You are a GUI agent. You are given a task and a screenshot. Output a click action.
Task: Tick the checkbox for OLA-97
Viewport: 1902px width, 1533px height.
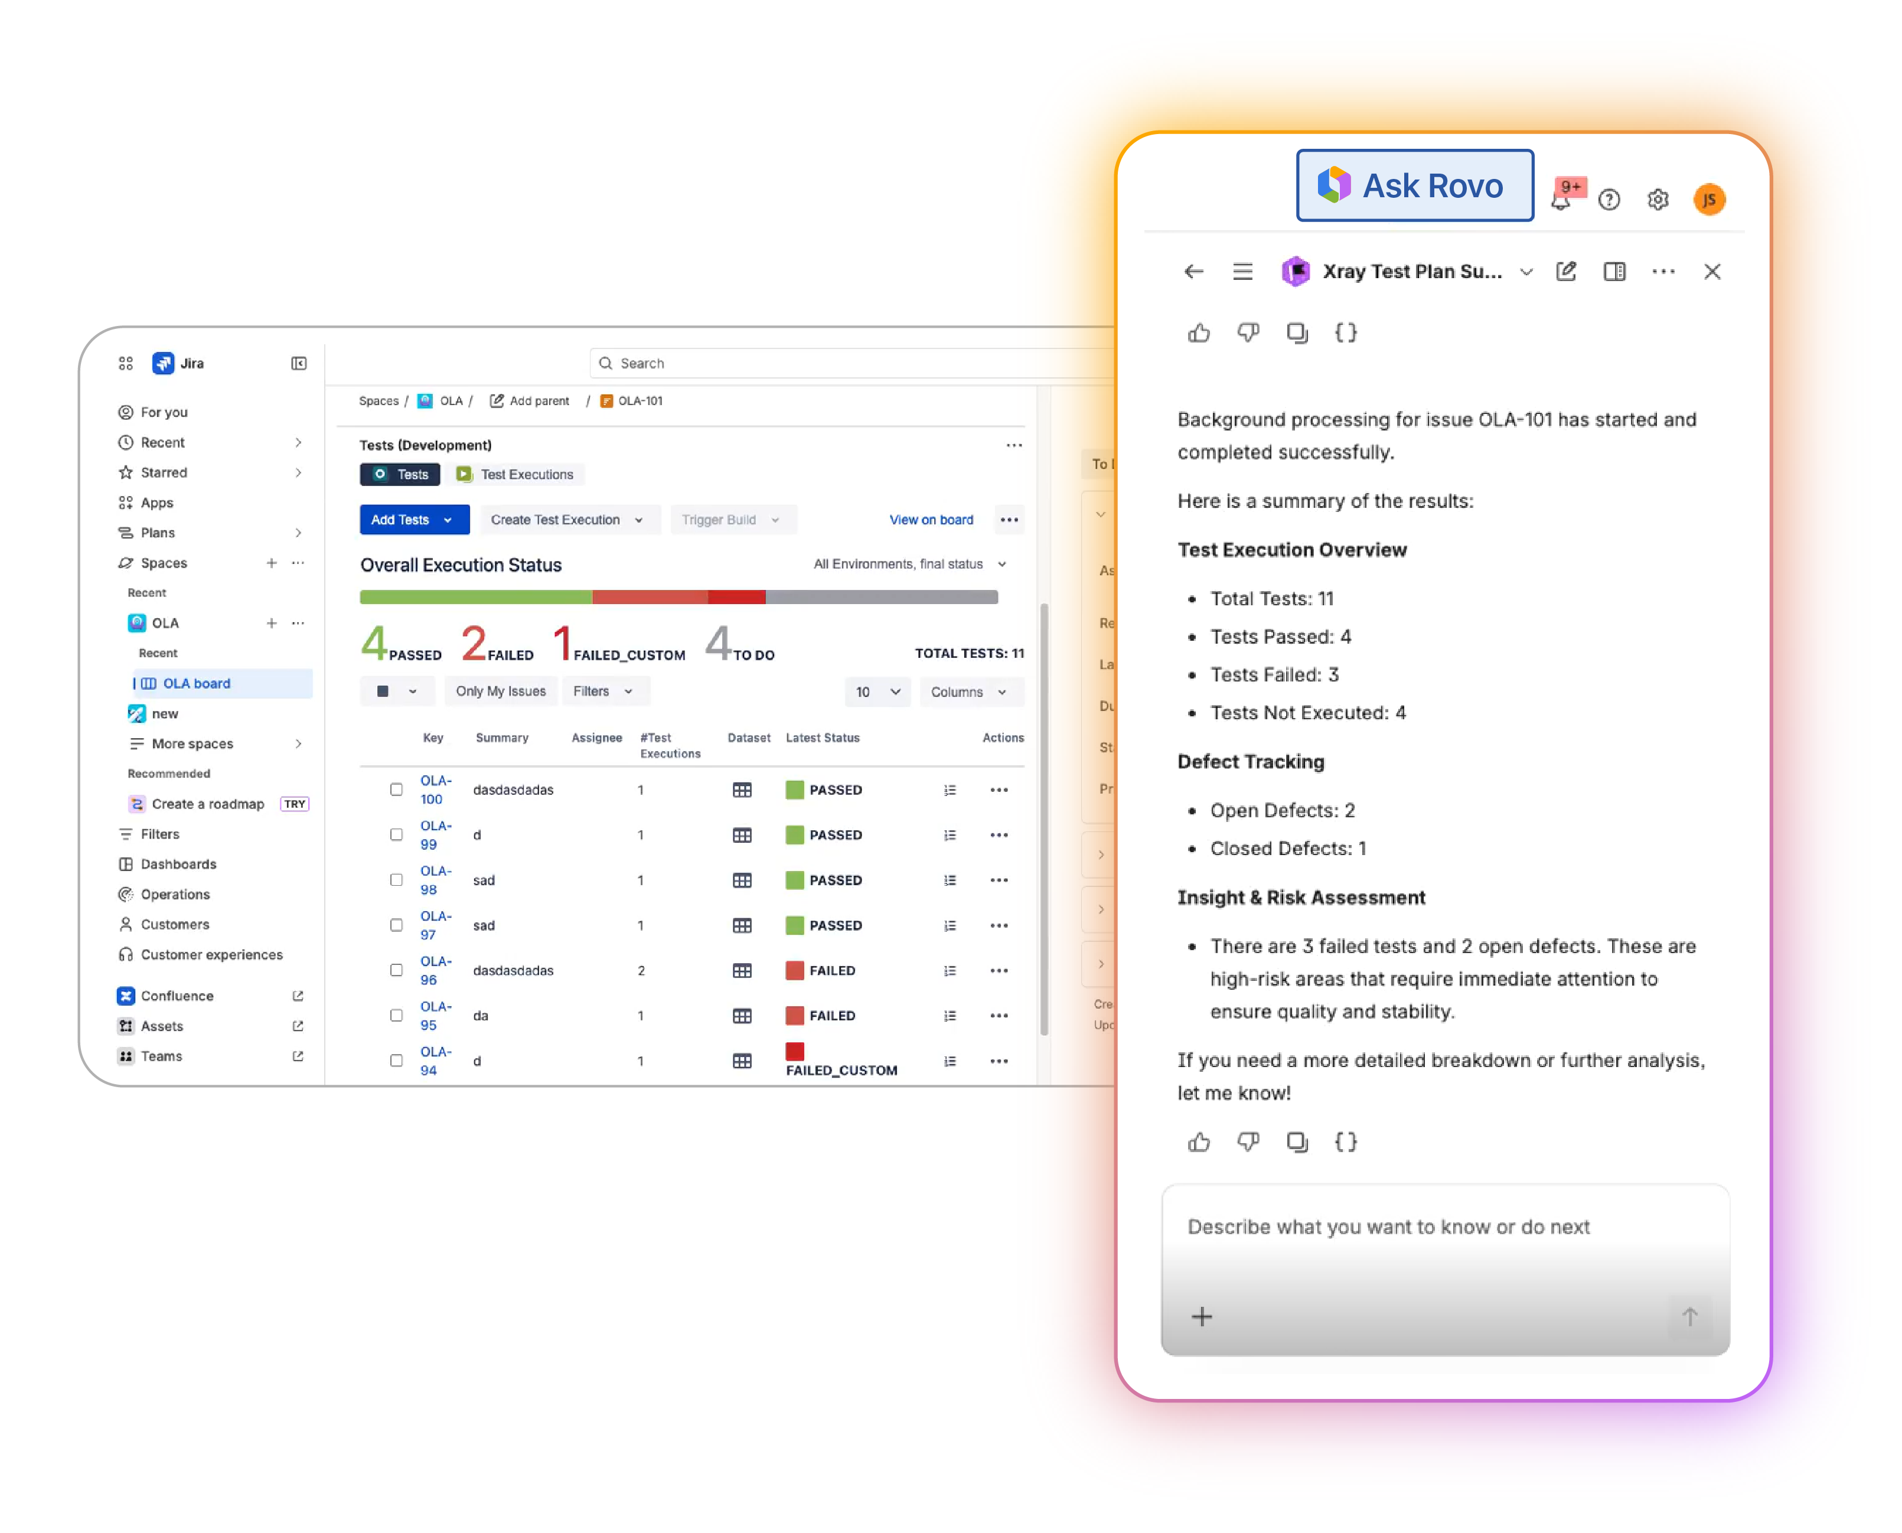(396, 925)
